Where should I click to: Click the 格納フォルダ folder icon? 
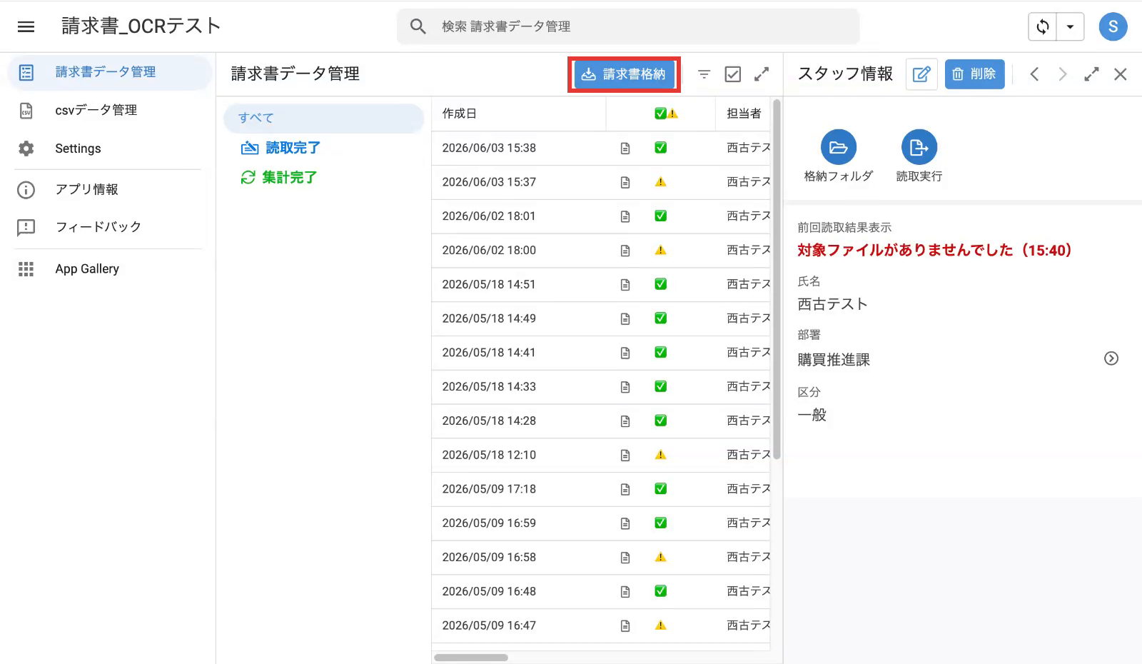pos(839,147)
